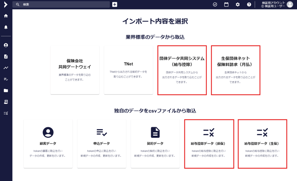Open the settings gear in top bar
The width and height of the screenshot is (297, 181).
[x=237, y=5]
